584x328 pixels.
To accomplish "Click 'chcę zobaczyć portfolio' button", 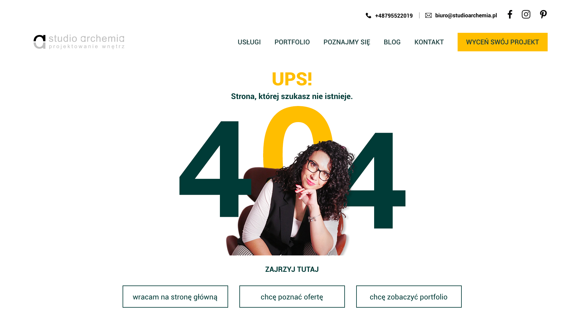I will (x=409, y=296).
